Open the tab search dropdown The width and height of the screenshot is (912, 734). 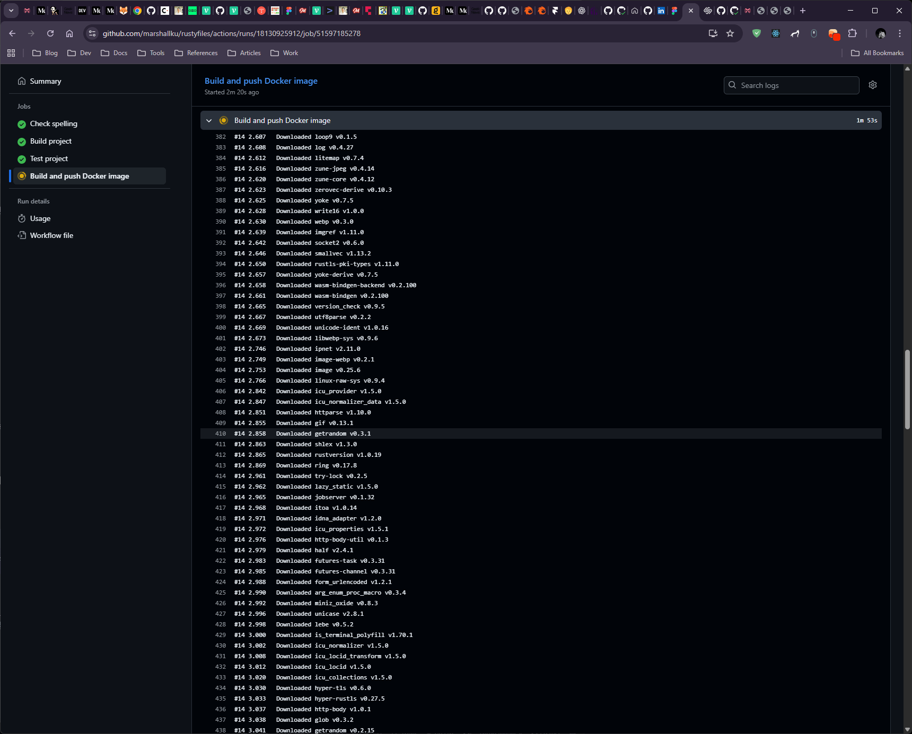11,11
